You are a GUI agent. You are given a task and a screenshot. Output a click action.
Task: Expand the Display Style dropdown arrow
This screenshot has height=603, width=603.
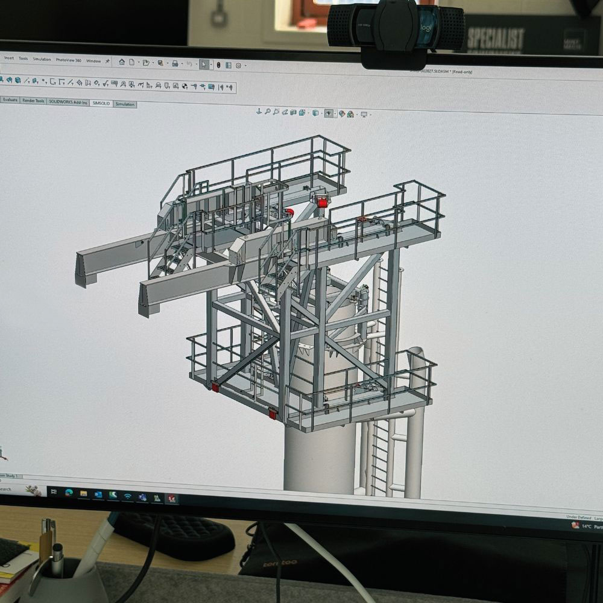pos(322,112)
